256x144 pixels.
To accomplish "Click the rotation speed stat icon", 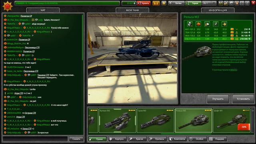I will click(216, 24).
